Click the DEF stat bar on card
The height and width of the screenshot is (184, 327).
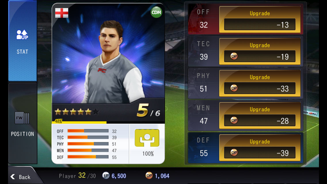[x=88, y=157]
